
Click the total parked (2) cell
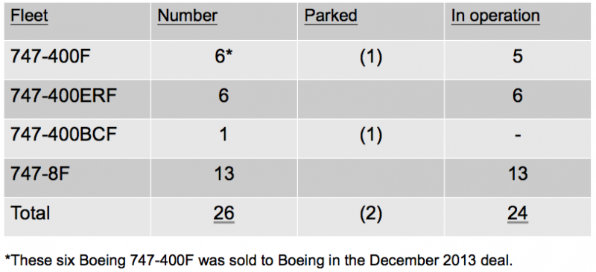pyautogui.click(x=370, y=214)
